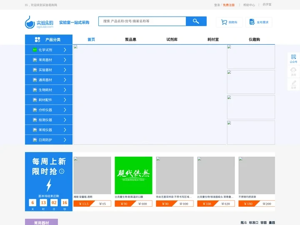
Task: Open the 不锈钢均质袋架 product thumbnail
Action: tap(257, 175)
